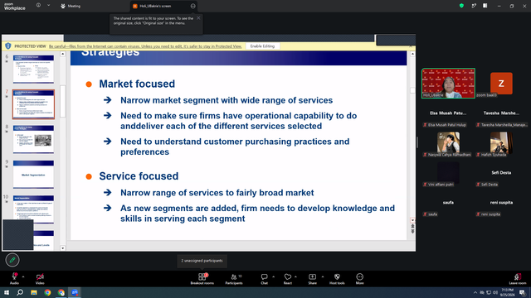Image resolution: width=531 pixels, height=298 pixels.
Task: Click the Share screen icon
Action: (x=312, y=276)
